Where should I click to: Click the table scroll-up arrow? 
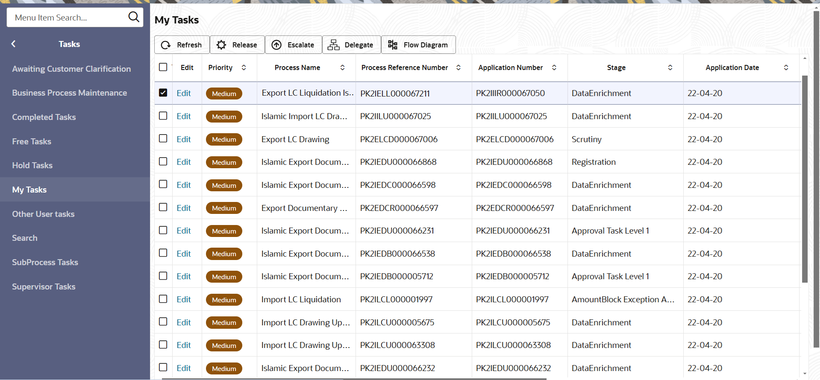[x=805, y=58]
